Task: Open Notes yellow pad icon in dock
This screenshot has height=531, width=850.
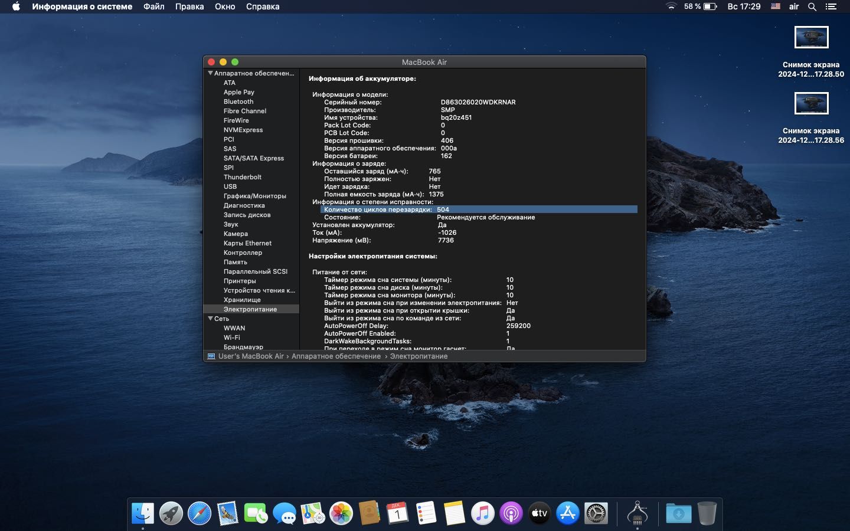Action: [x=455, y=513]
